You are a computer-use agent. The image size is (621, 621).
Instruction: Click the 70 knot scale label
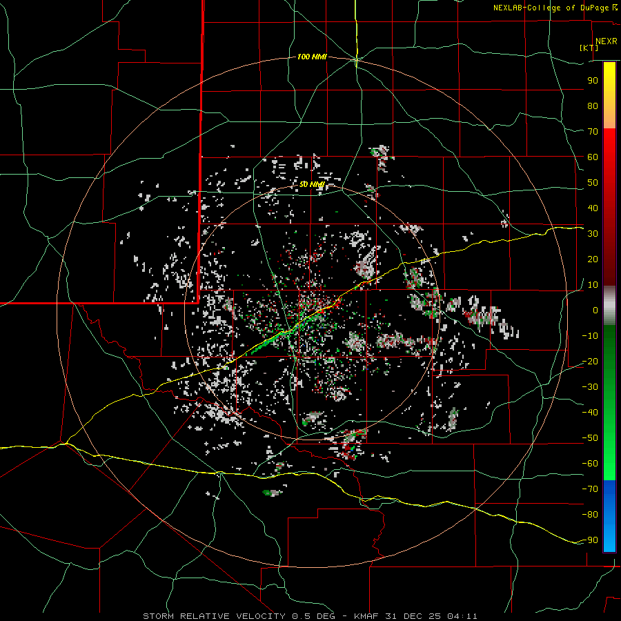(x=593, y=132)
